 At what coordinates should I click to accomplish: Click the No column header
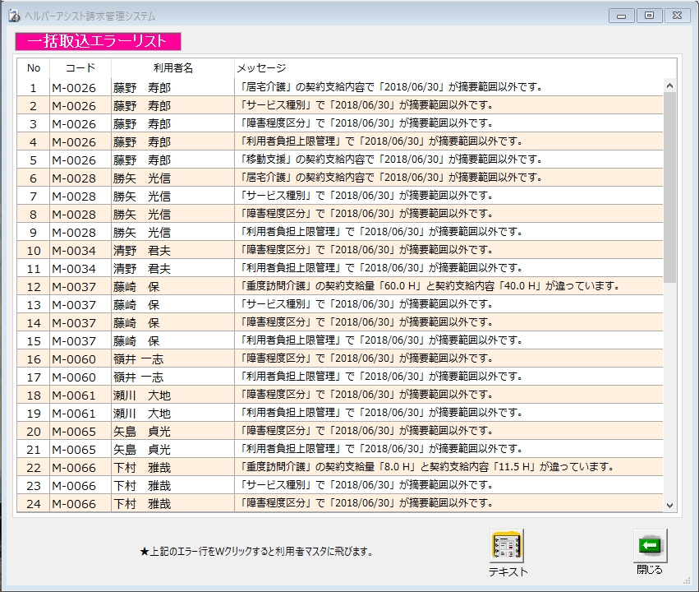34,67
